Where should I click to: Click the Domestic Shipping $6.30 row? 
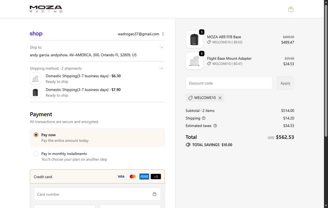click(97, 79)
